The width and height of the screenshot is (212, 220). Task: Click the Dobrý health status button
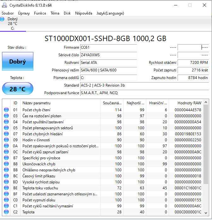(17, 62)
